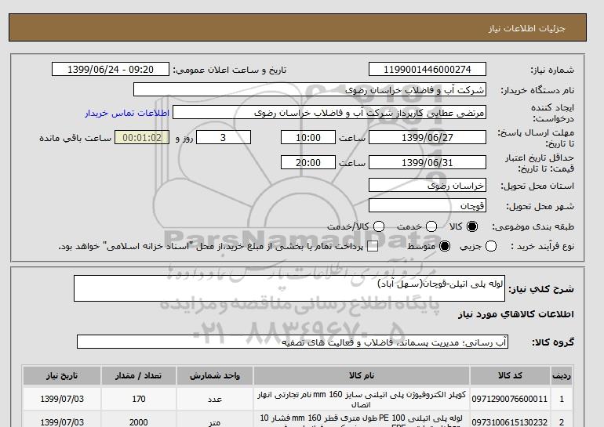Click the لوله پلی اتیلنی 100 PE item name
The height and width of the screenshot is (427, 604).
(x=362, y=420)
